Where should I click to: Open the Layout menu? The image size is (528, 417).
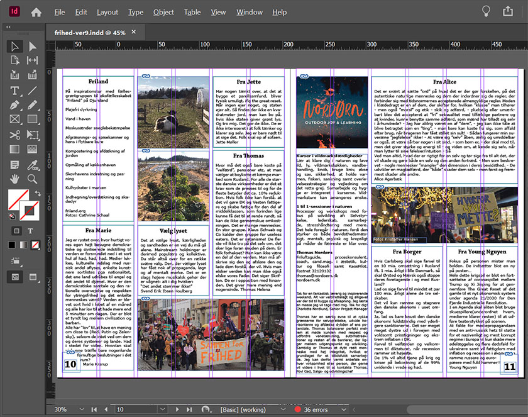(107, 12)
